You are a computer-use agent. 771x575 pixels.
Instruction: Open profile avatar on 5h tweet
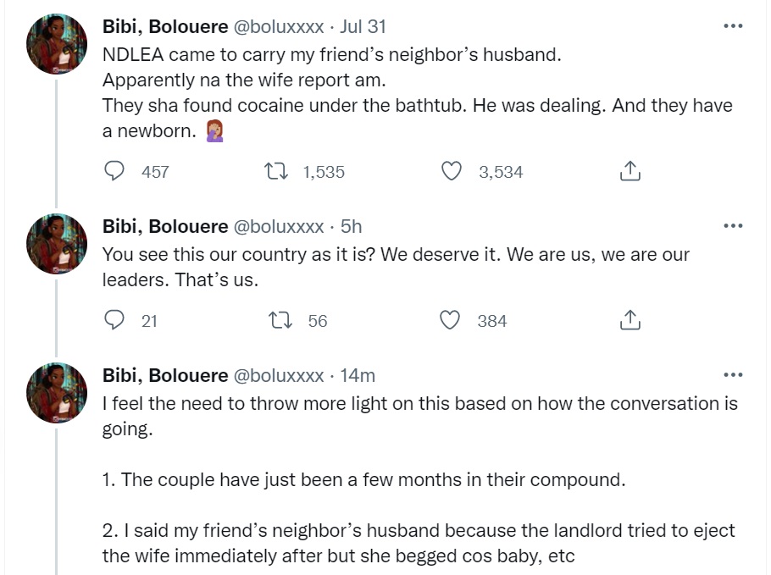point(58,244)
